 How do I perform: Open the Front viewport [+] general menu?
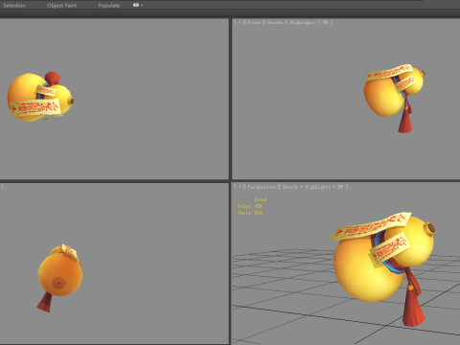(x=240, y=22)
